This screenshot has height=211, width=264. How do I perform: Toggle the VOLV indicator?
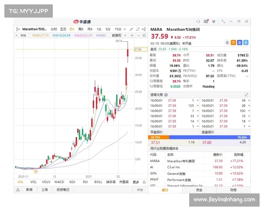pyautogui.click(x=46, y=182)
